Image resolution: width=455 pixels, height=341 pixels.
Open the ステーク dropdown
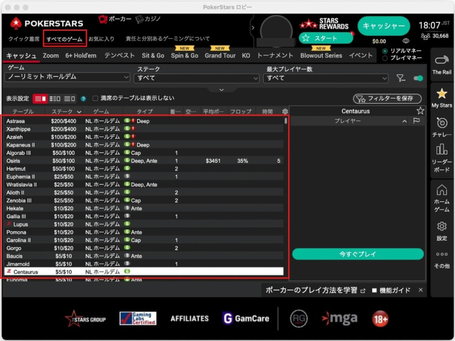pyautogui.click(x=196, y=78)
